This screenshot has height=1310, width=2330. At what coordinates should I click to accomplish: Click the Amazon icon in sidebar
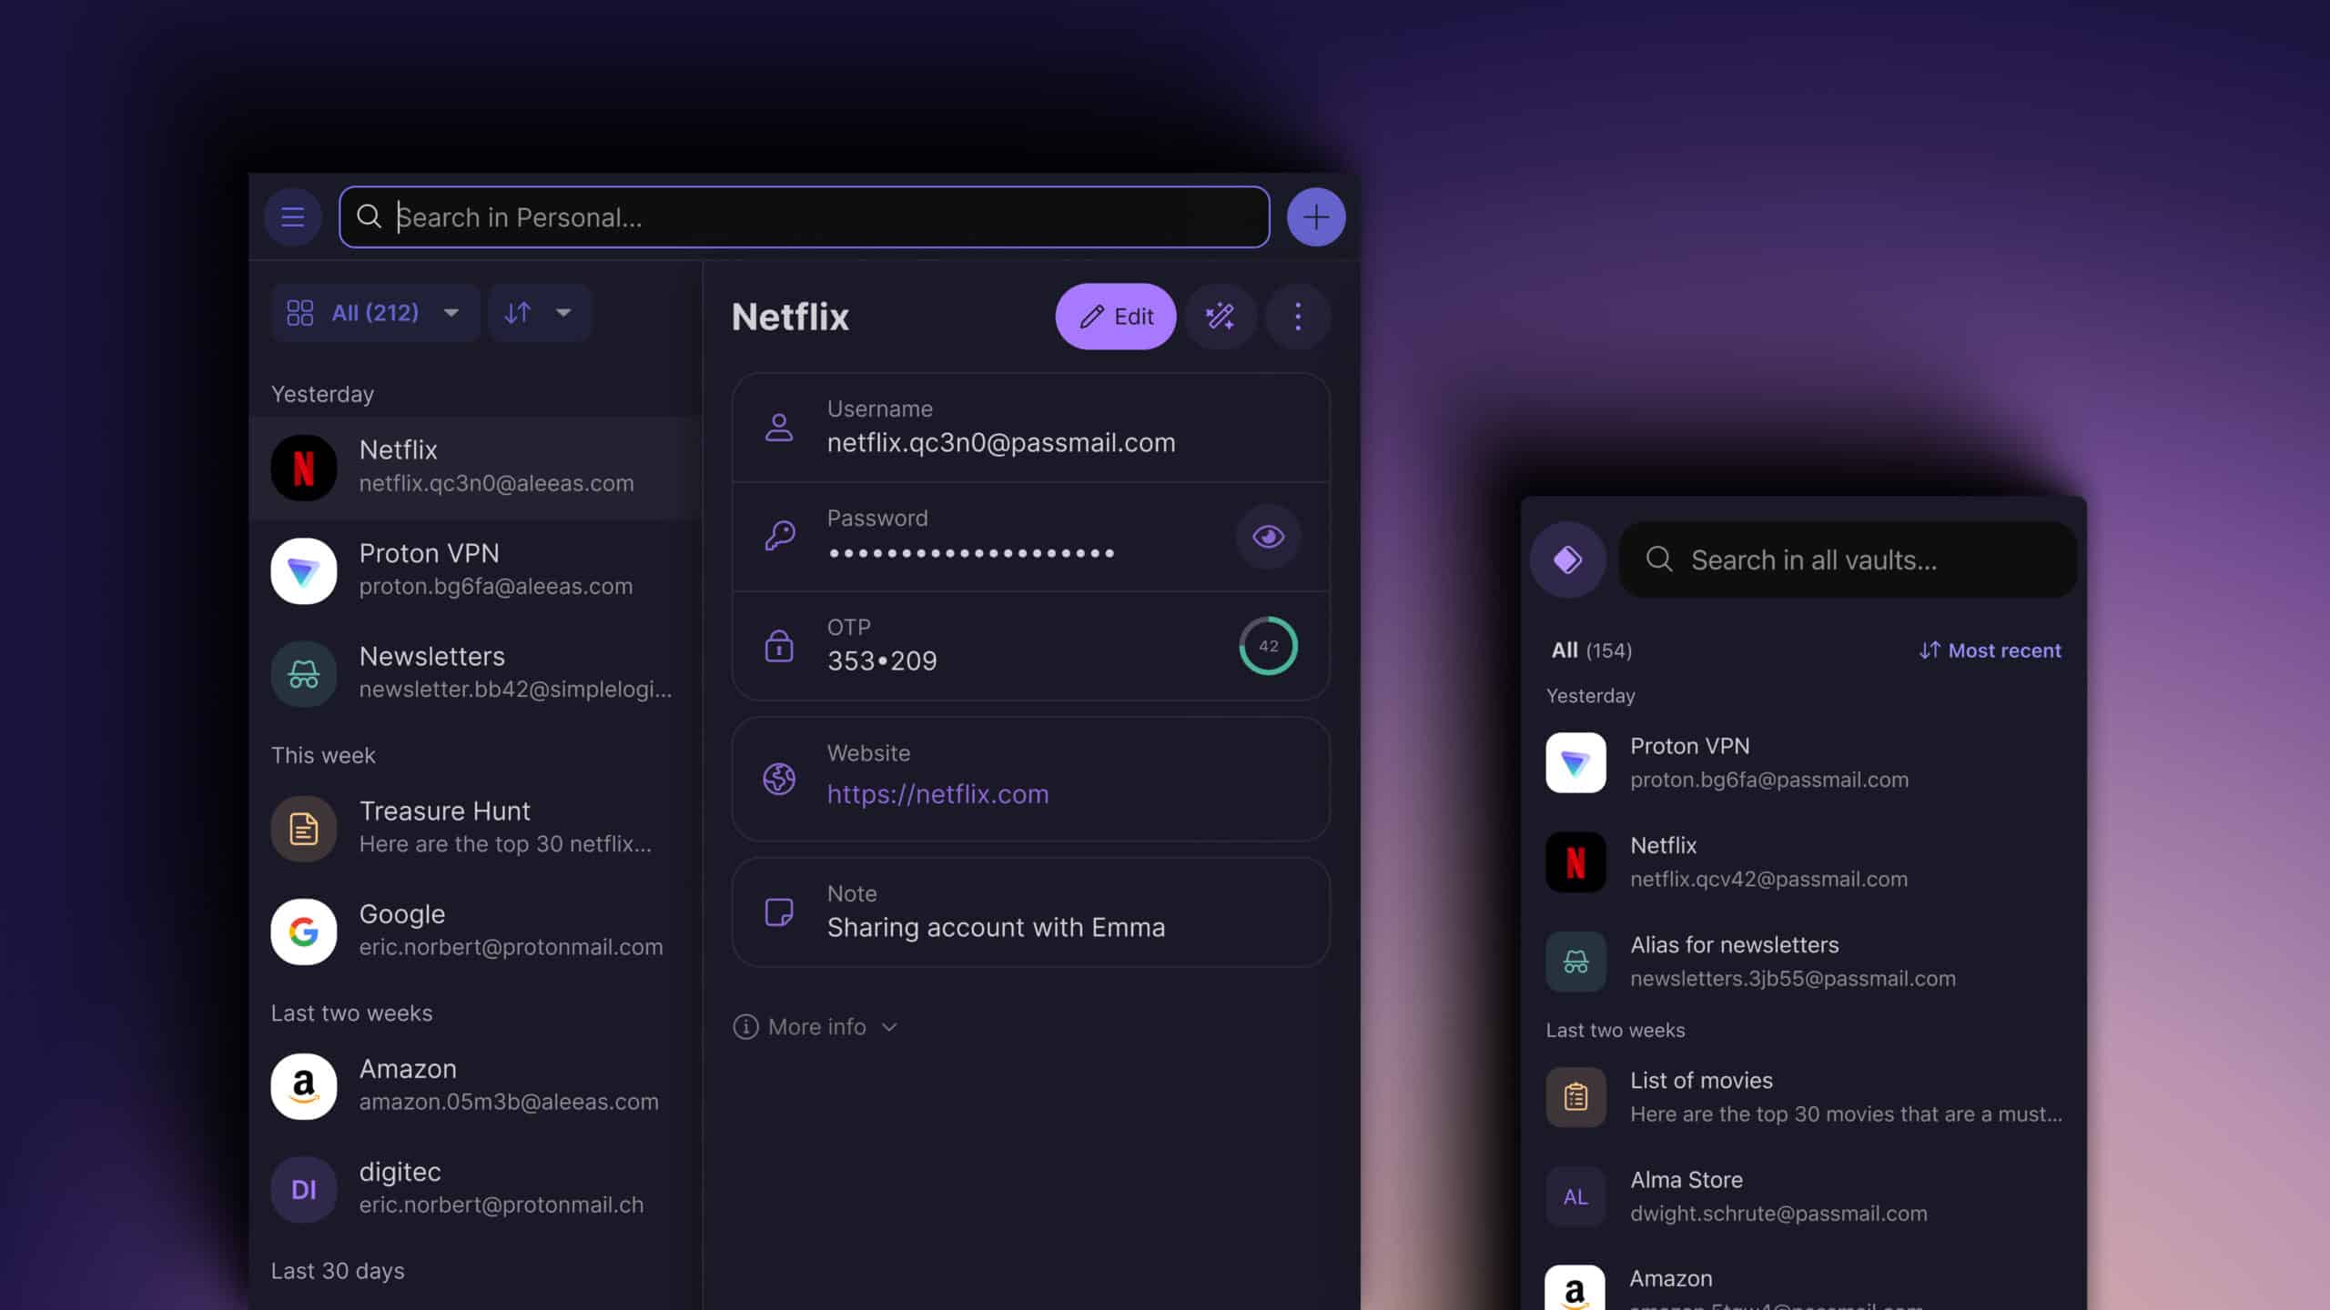302,1084
